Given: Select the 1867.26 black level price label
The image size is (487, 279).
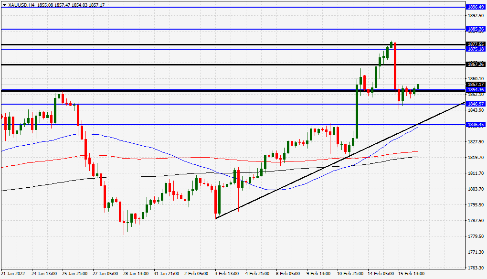Looking at the screenshot, I should point(476,64).
